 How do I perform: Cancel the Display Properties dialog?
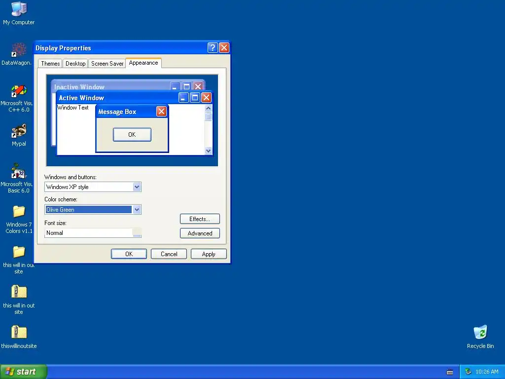click(x=169, y=254)
